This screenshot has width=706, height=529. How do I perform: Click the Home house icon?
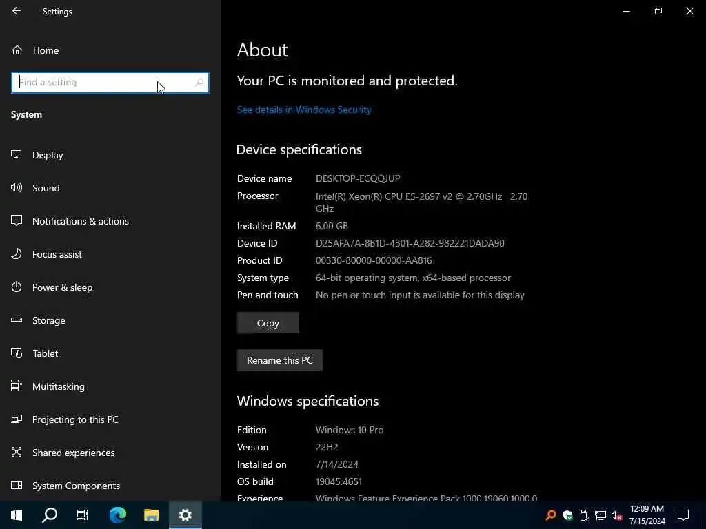[x=17, y=50]
